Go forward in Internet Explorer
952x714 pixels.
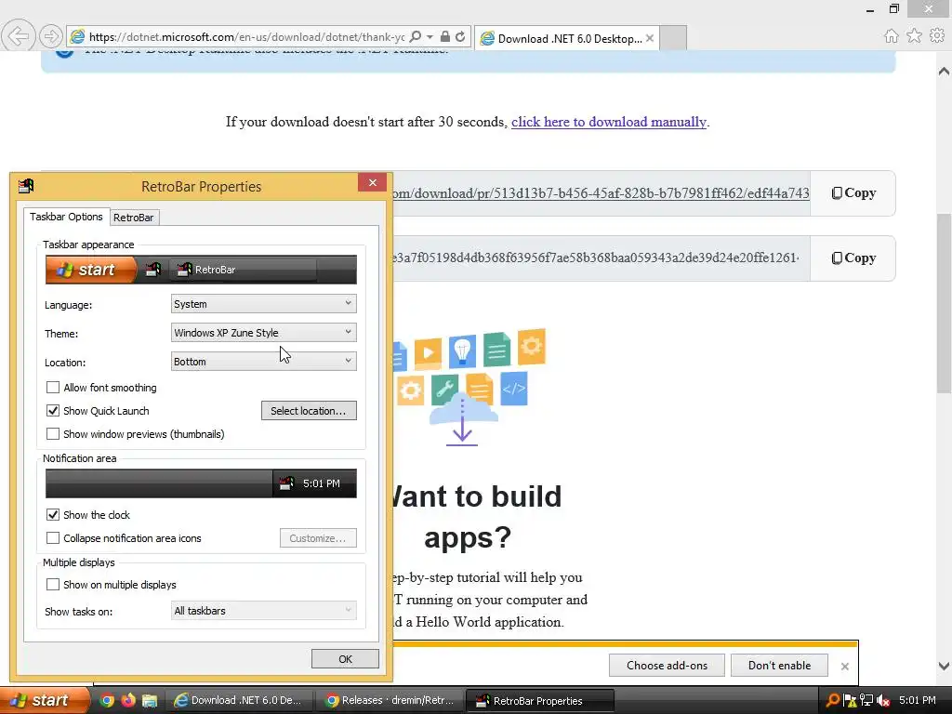point(51,36)
